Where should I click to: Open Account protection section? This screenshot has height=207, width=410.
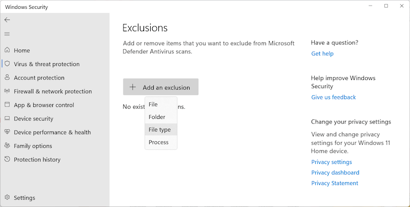(x=39, y=78)
